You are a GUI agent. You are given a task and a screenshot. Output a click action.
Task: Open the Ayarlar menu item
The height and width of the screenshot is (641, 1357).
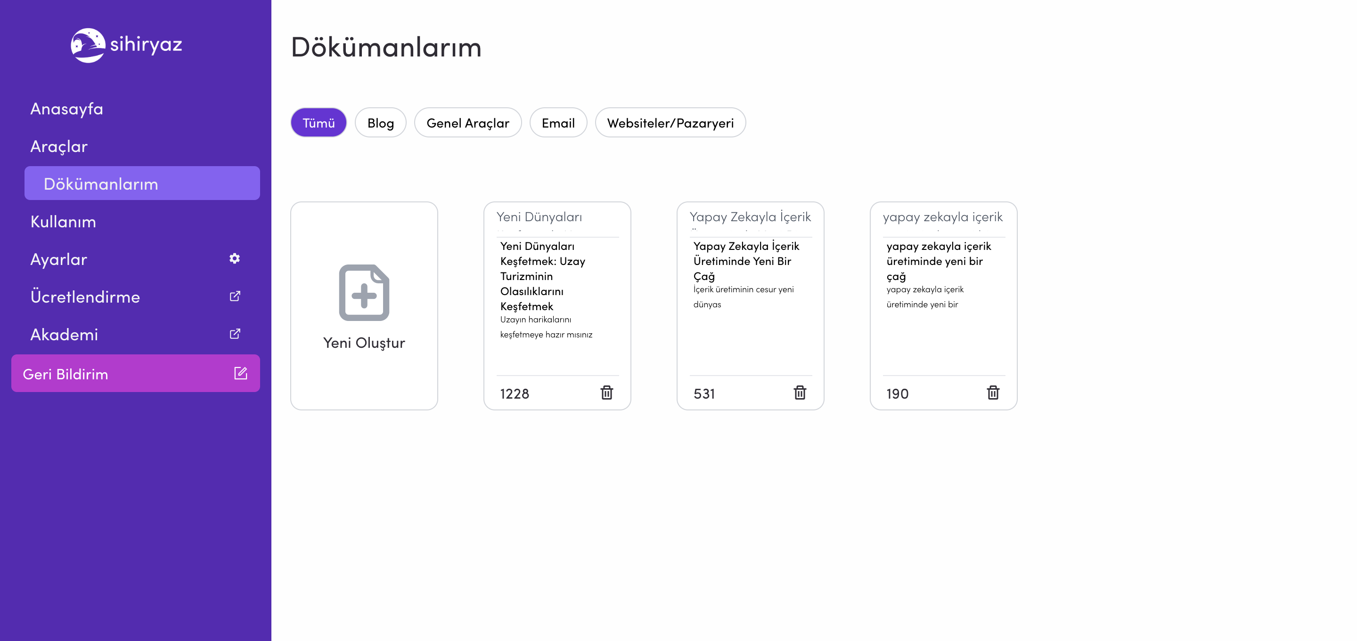[58, 259]
